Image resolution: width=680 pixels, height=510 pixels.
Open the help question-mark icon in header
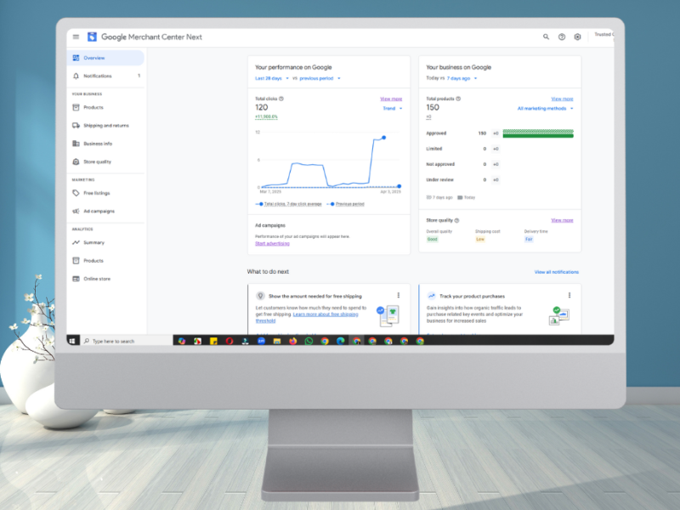pos(562,37)
